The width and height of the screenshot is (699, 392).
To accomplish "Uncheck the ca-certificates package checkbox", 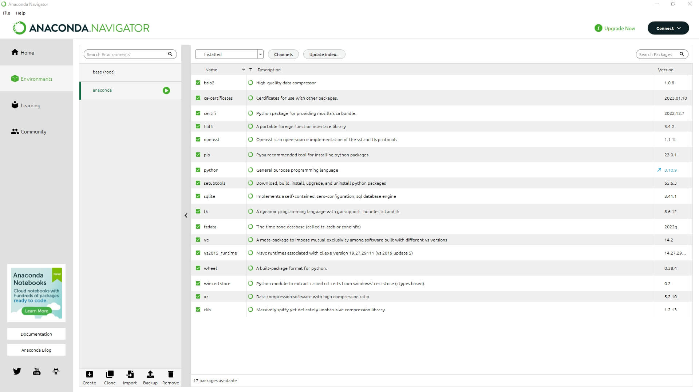I will pyautogui.click(x=198, y=98).
